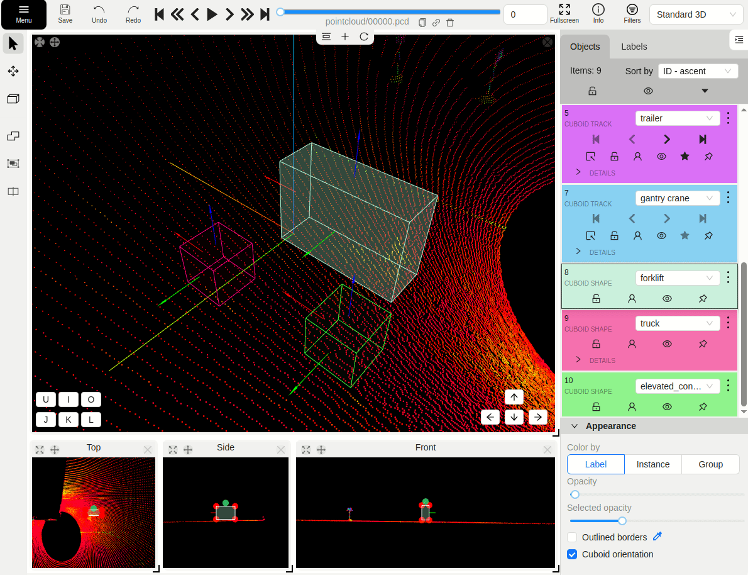Image resolution: width=748 pixels, height=575 pixels.
Task: Open the Filters icon
Action: pyautogui.click(x=632, y=10)
